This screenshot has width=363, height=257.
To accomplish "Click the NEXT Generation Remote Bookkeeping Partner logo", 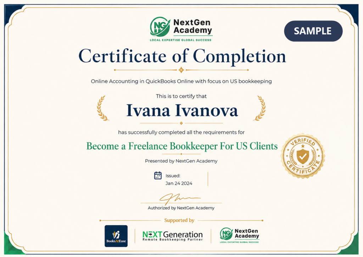I will pos(173,236).
